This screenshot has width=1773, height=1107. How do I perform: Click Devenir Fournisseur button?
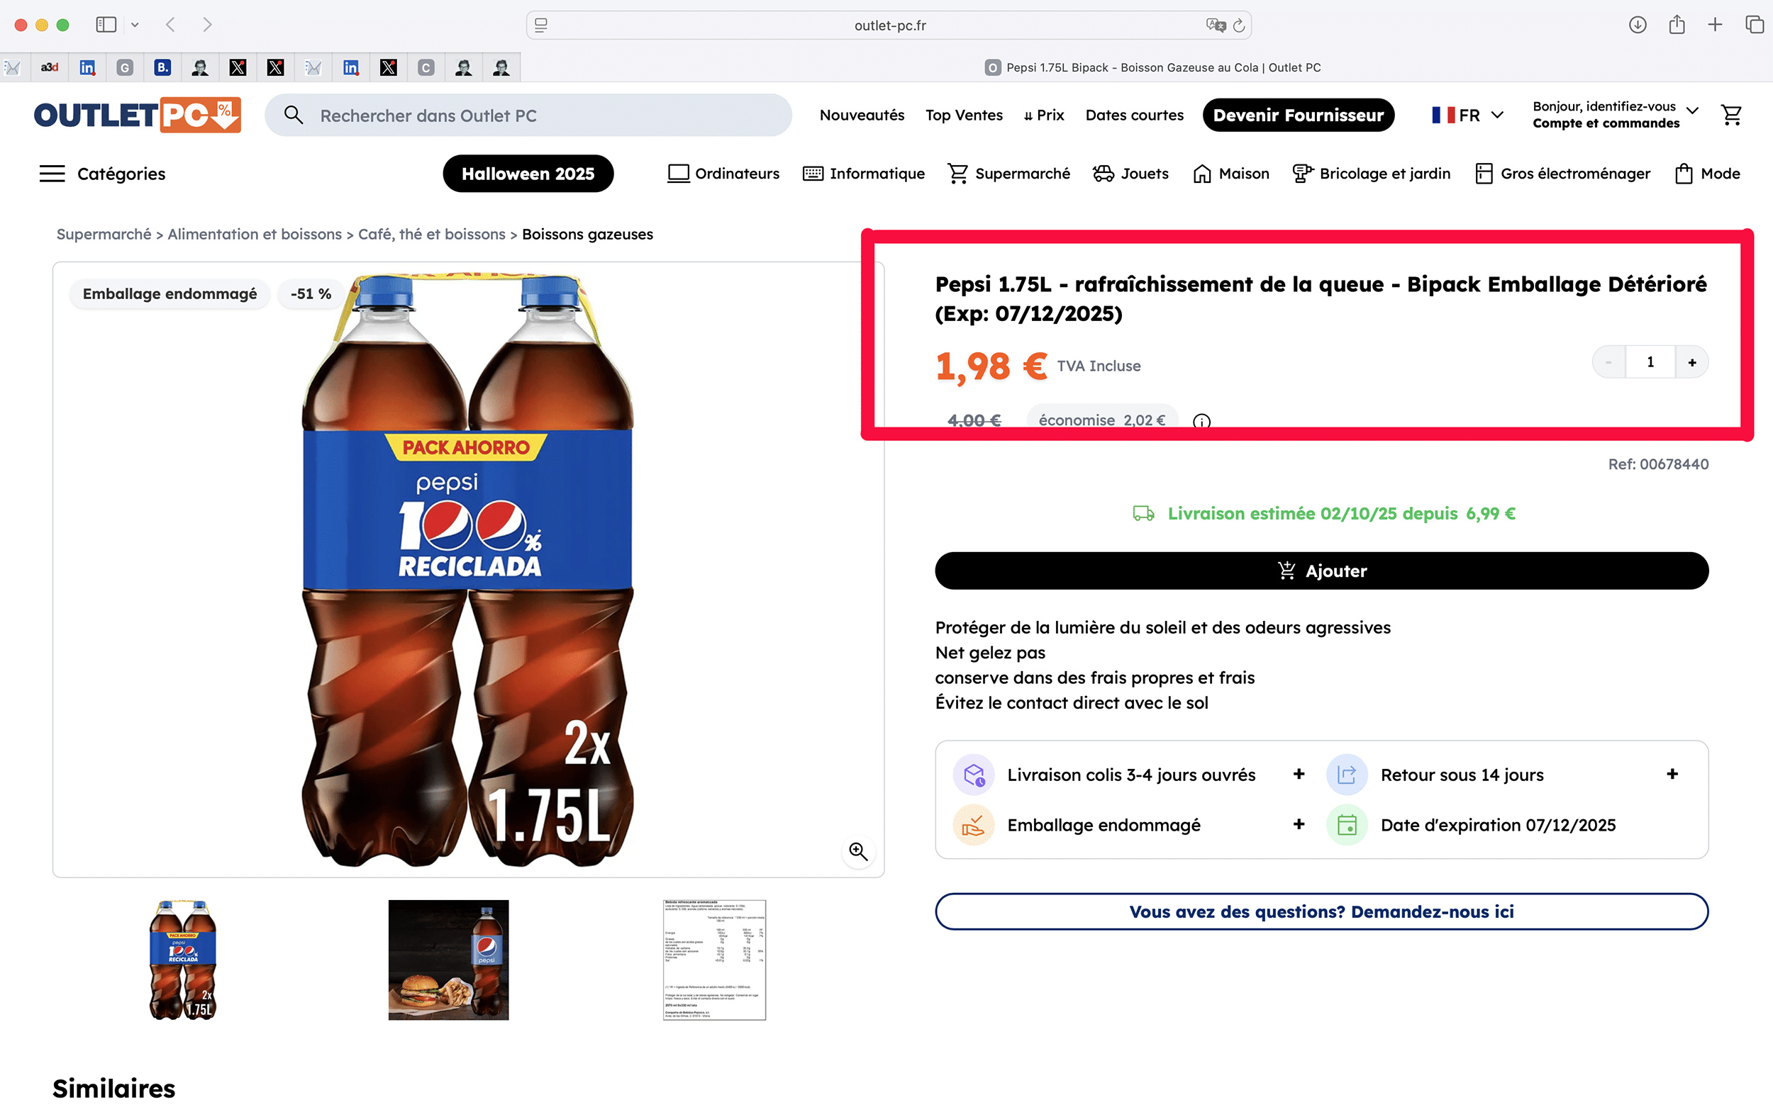[1298, 115]
